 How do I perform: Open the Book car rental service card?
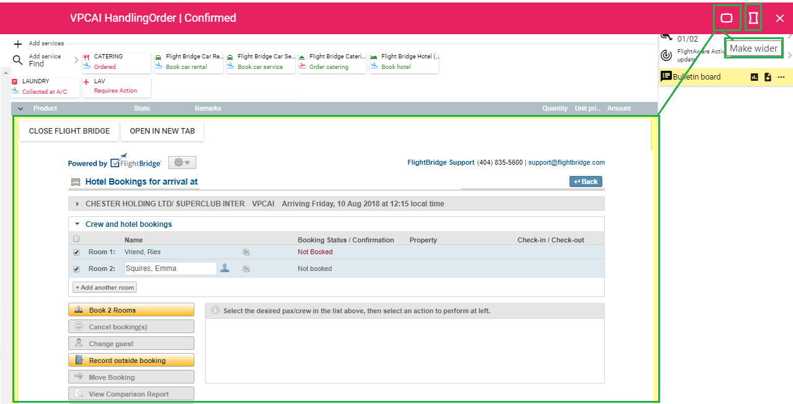188,62
